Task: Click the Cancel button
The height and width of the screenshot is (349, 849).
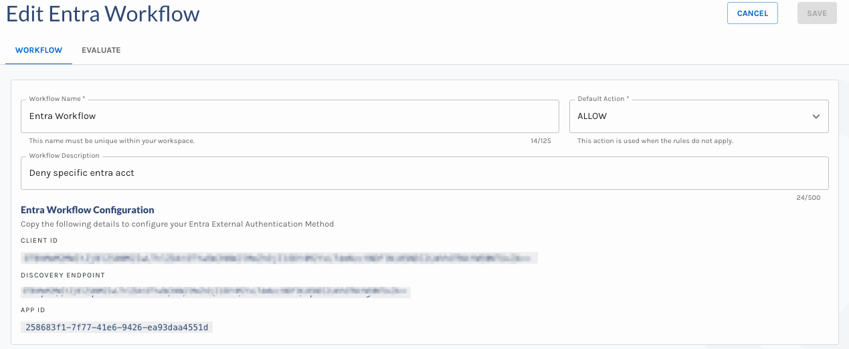Action: pos(752,13)
